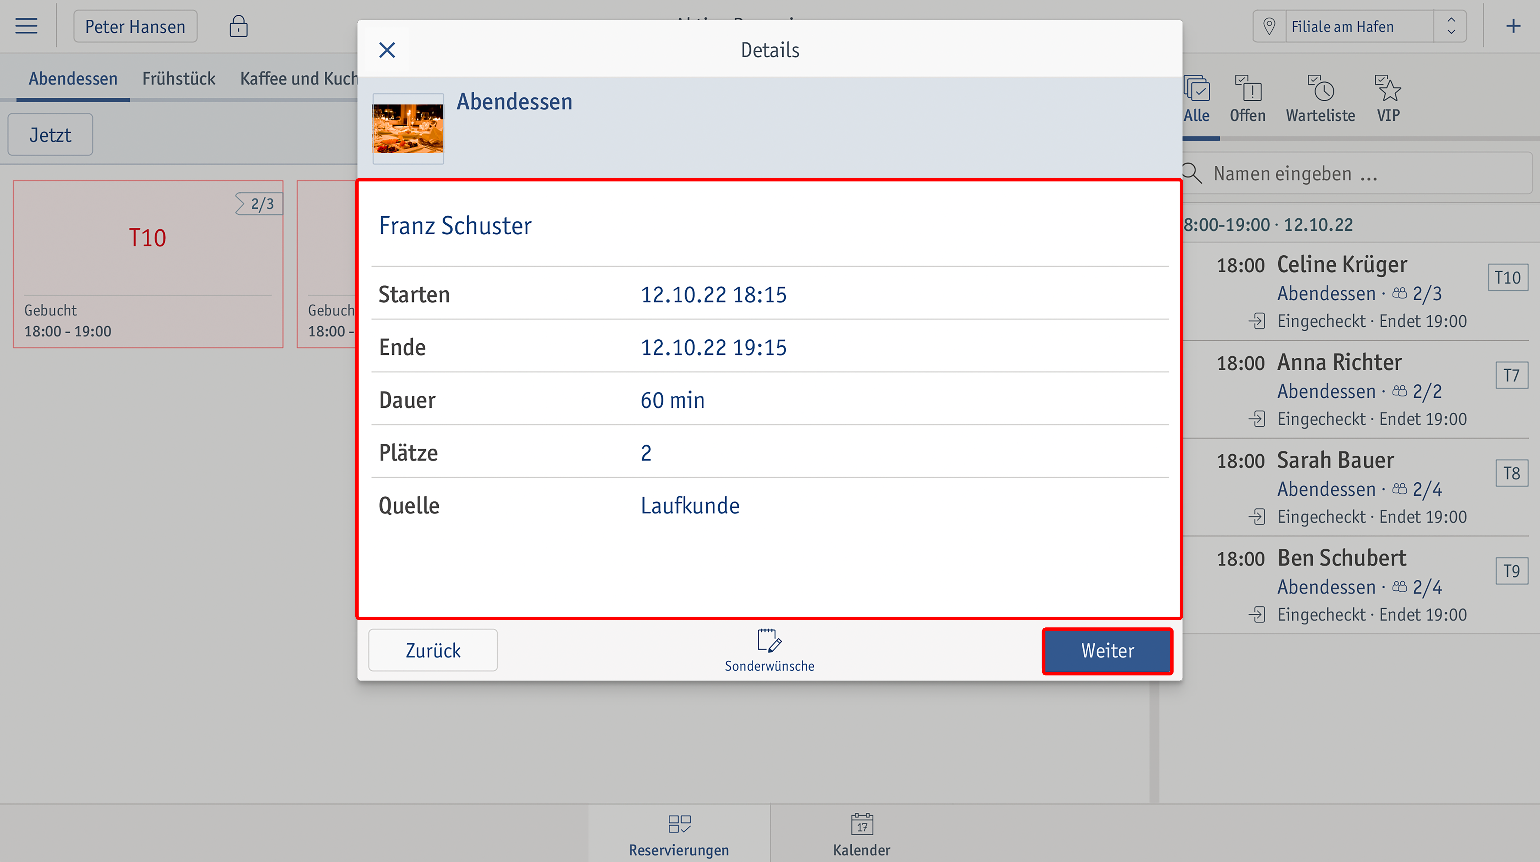Click the location pin icon
The height and width of the screenshot is (862, 1540).
(x=1269, y=26)
